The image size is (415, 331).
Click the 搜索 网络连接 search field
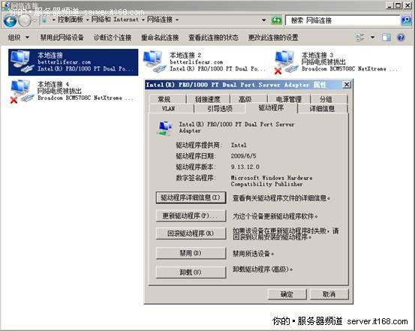pyautogui.click(x=343, y=20)
